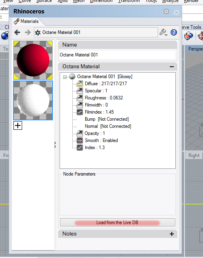203x258 pixels.
Task: Click Load from the Live DB button
Action: coord(117,222)
